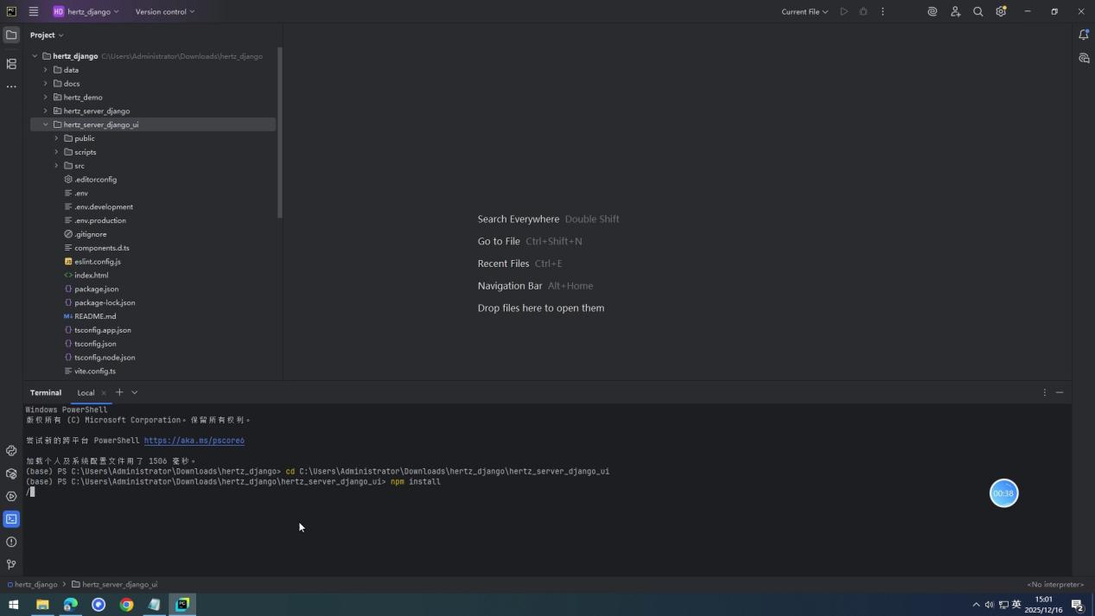This screenshot has height=616, width=1095.
Task: Switch to the Local terminal tab
Action: coord(86,392)
